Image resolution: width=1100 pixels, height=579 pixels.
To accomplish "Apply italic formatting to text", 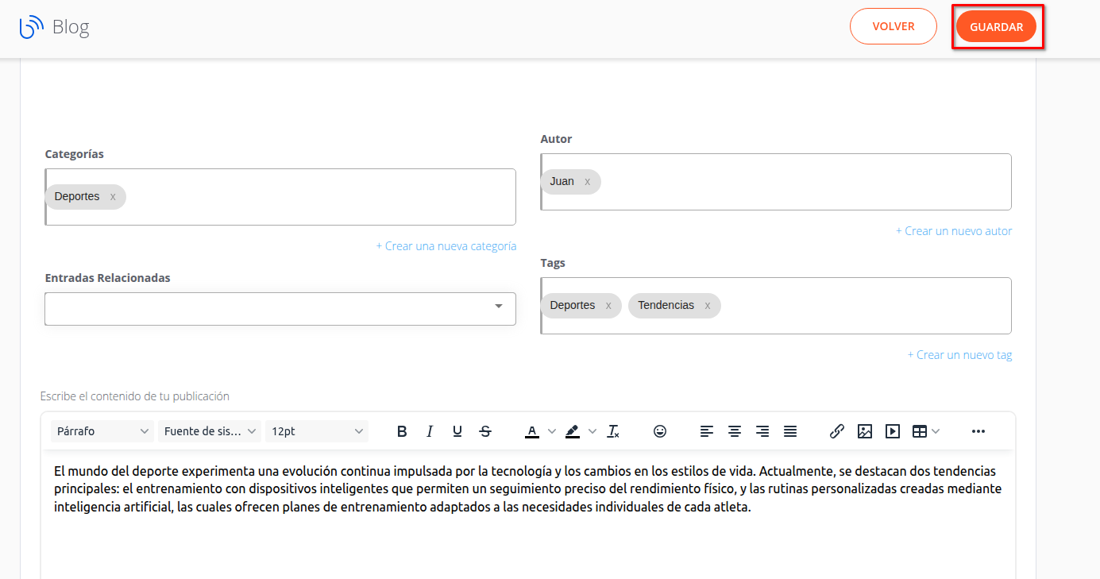I will pyautogui.click(x=430, y=431).
